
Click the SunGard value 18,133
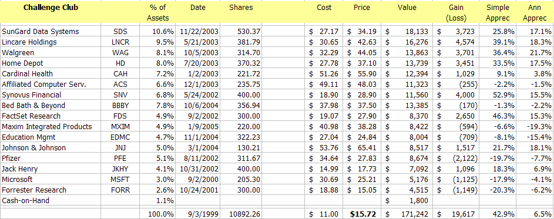407,32
